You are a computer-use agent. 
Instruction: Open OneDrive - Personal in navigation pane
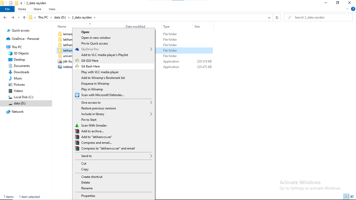[25, 39]
